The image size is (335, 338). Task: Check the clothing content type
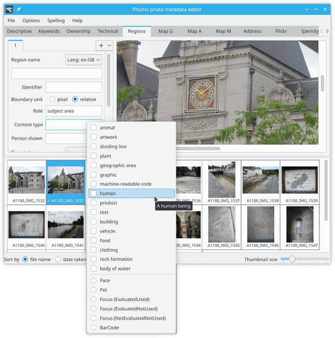[x=93, y=250]
